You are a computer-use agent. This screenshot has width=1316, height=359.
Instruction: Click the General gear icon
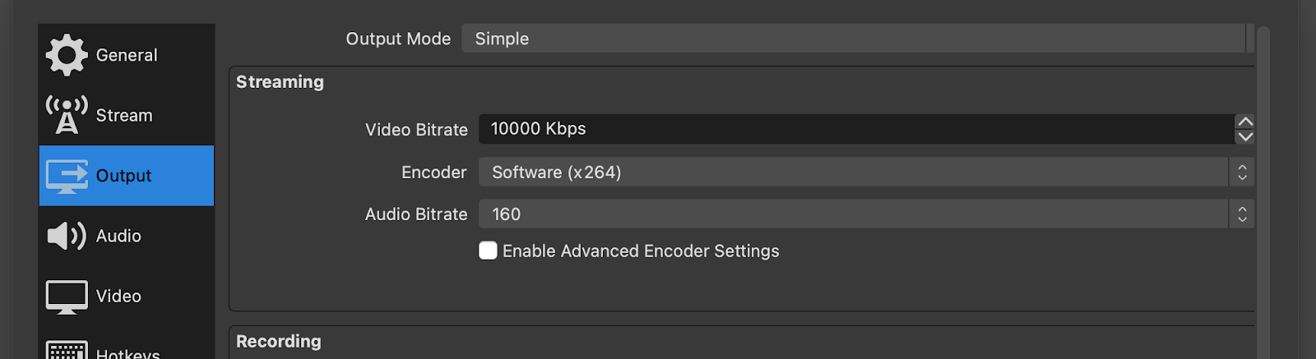click(67, 55)
